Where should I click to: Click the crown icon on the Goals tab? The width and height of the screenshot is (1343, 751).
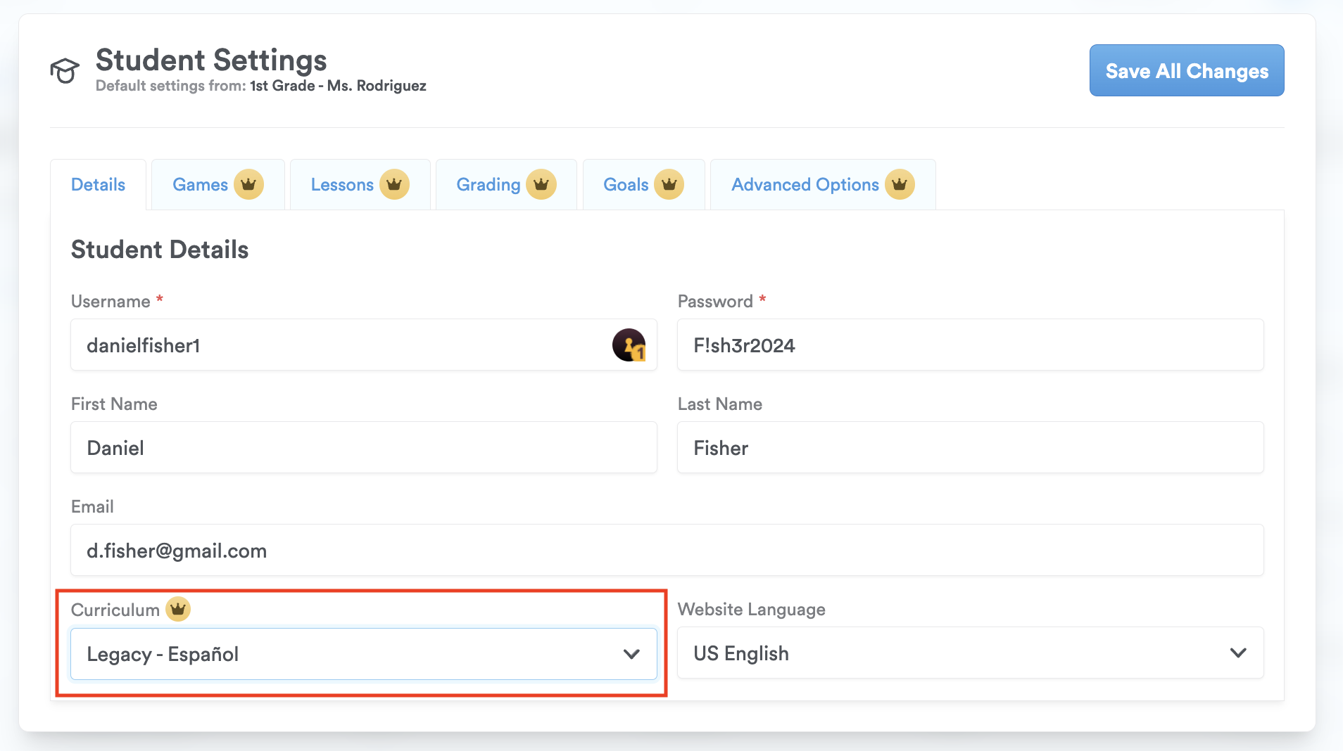(669, 185)
